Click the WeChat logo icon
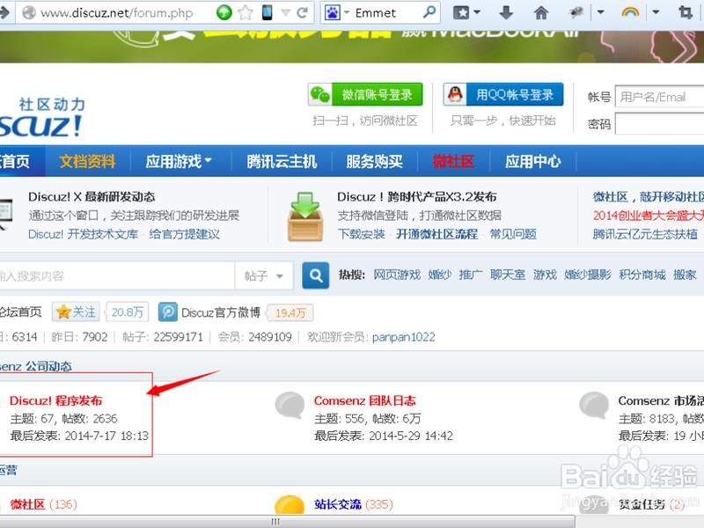 320,94
